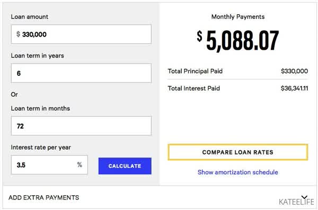Select the Loan term in years field
The width and height of the screenshot is (318, 210).
(81, 73)
